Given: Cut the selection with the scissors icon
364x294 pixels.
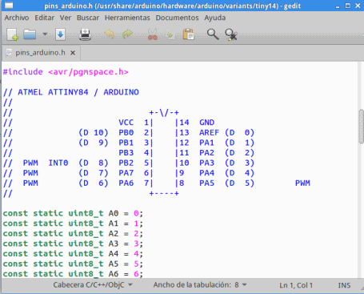Looking at the screenshot, I should pyautogui.click(x=153, y=34).
